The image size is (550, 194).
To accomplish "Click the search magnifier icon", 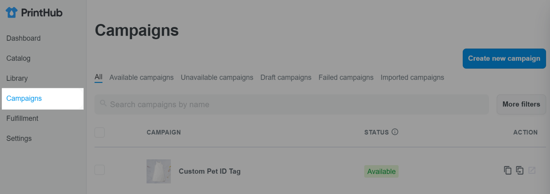I will [103, 103].
